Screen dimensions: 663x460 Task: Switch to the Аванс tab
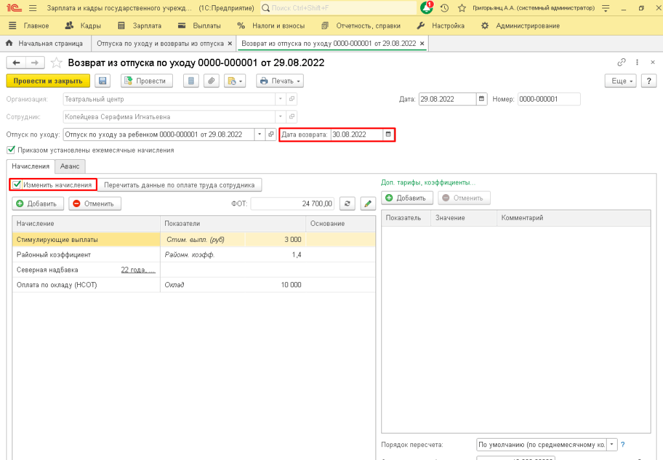coord(69,166)
